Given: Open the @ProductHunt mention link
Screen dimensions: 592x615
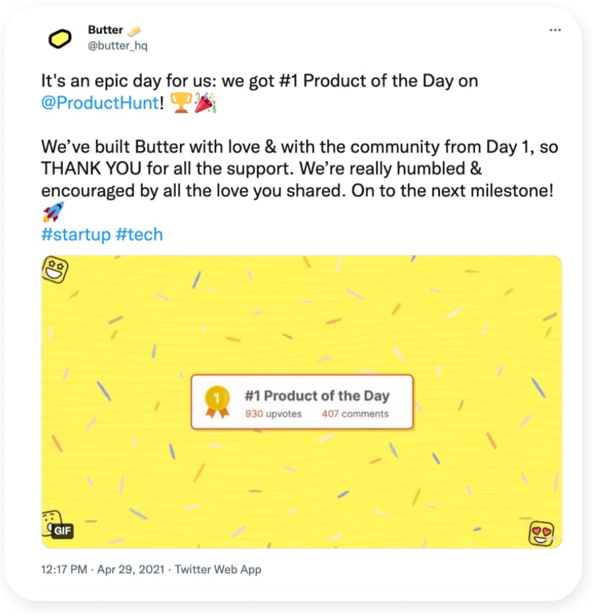Looking at the screenshot, I should 100,103.
